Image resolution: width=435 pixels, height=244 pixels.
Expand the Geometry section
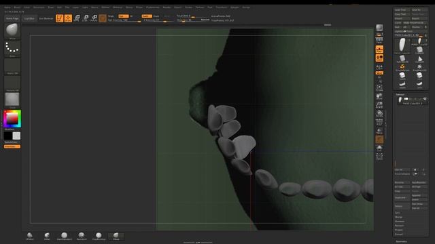tap(401, 241)
